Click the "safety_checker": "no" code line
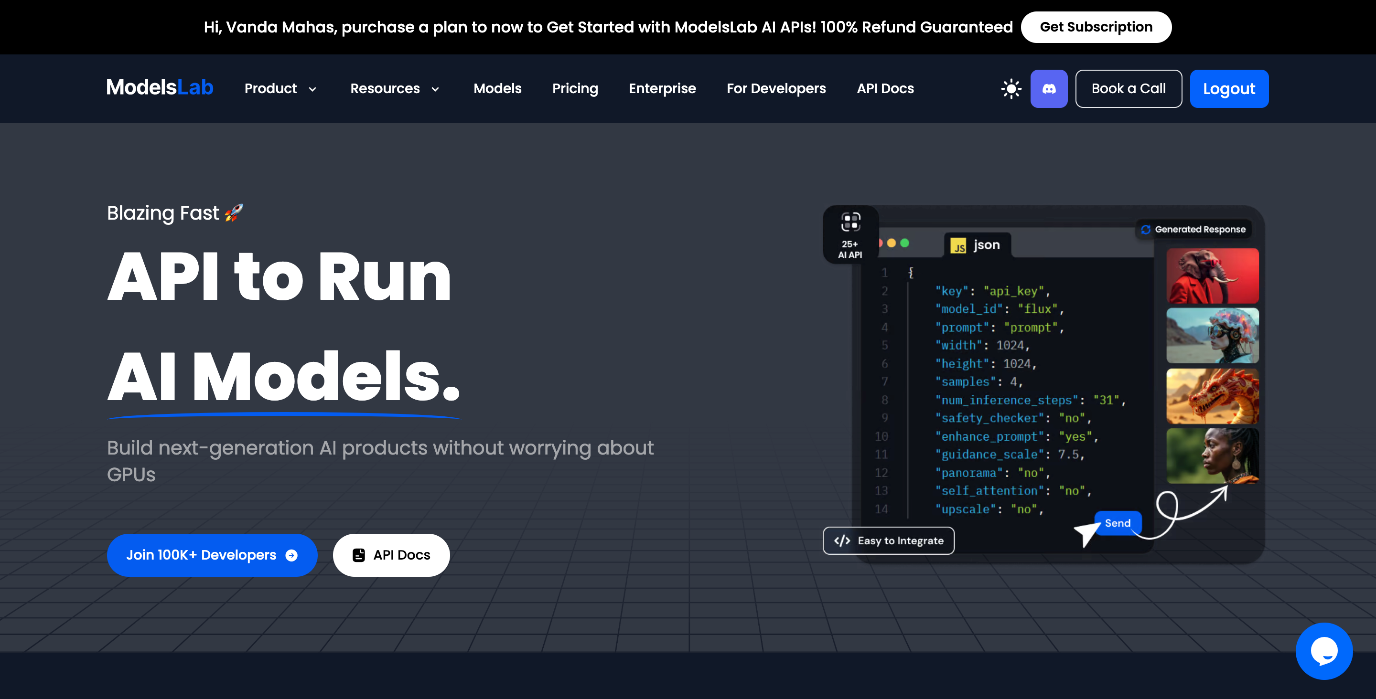The image size is (1376, 699). coord(1013,419)
